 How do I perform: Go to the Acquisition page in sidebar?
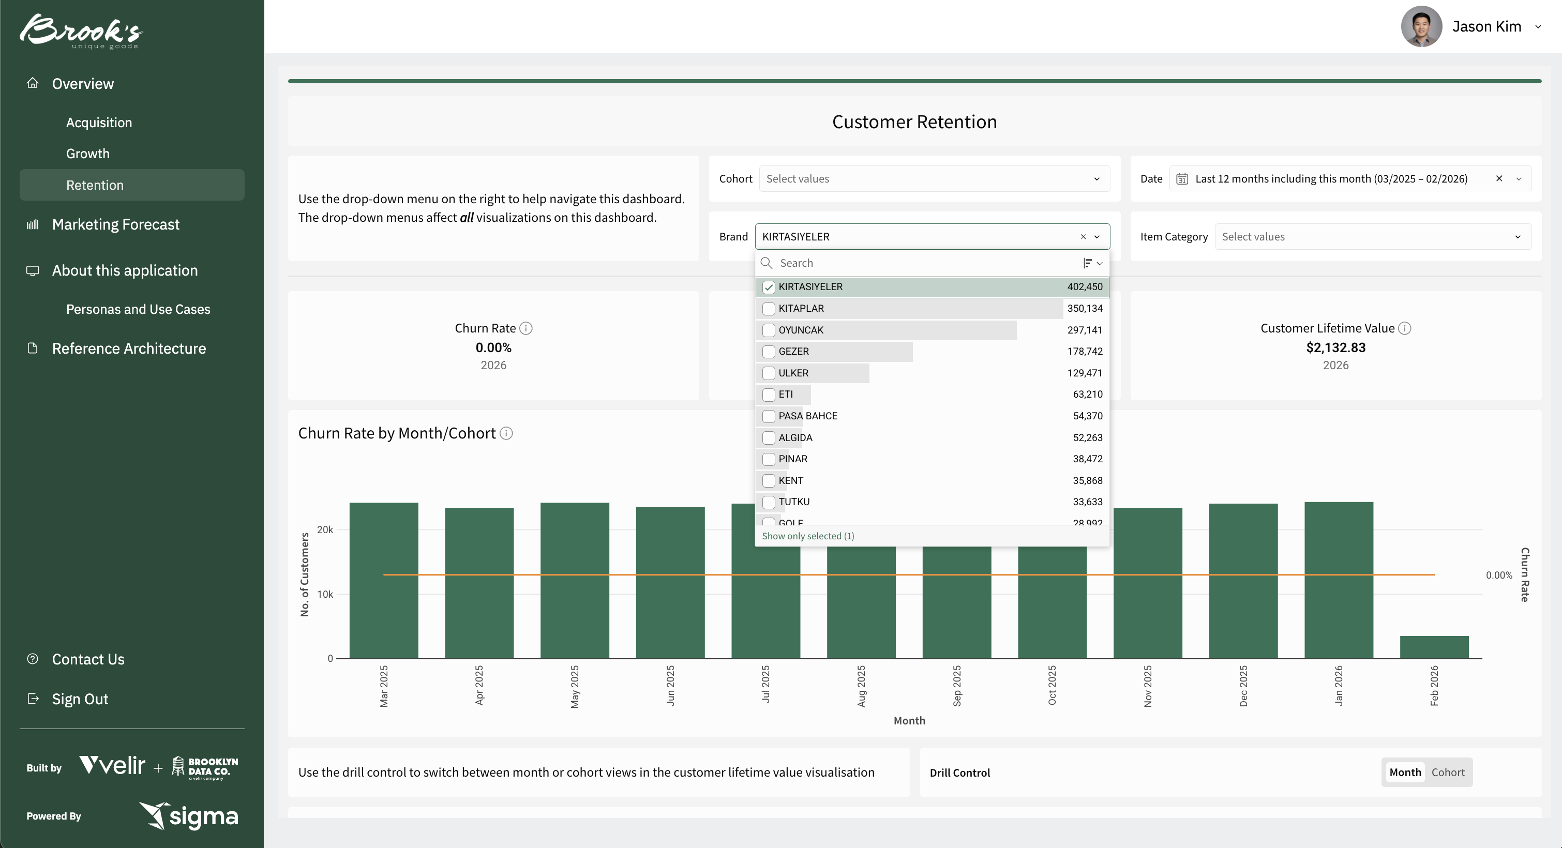(99, 123)
